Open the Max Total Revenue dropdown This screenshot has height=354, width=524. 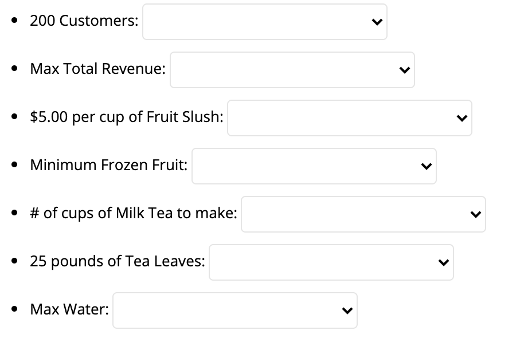[x=292, y=70]
